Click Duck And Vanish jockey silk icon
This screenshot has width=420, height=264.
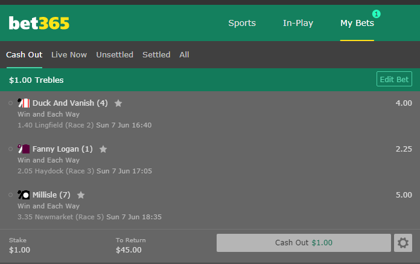click(x=24, y=103)
